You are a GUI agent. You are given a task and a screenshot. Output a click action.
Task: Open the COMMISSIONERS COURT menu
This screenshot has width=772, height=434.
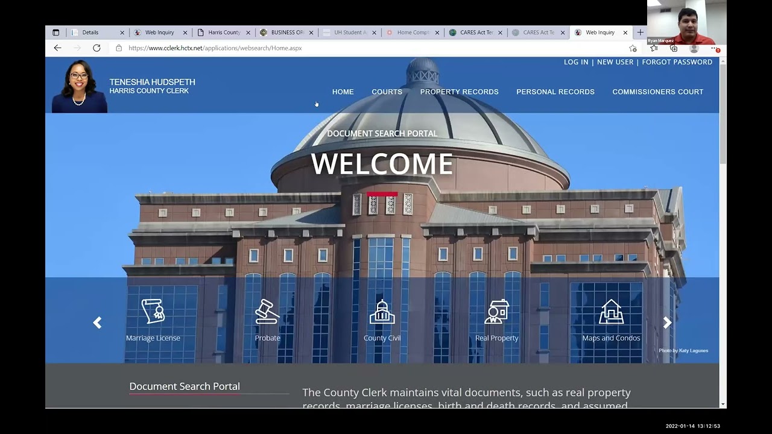[x=658, y=92]
